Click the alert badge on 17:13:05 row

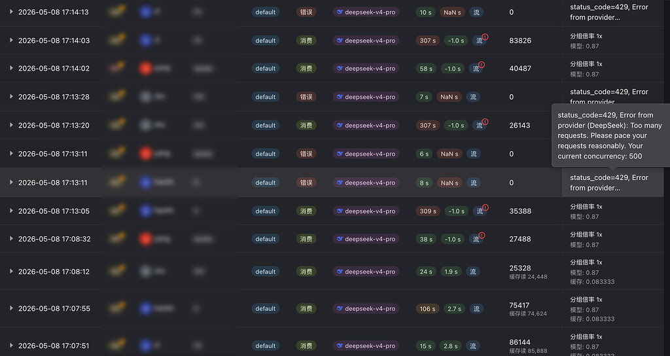(485, 207)
